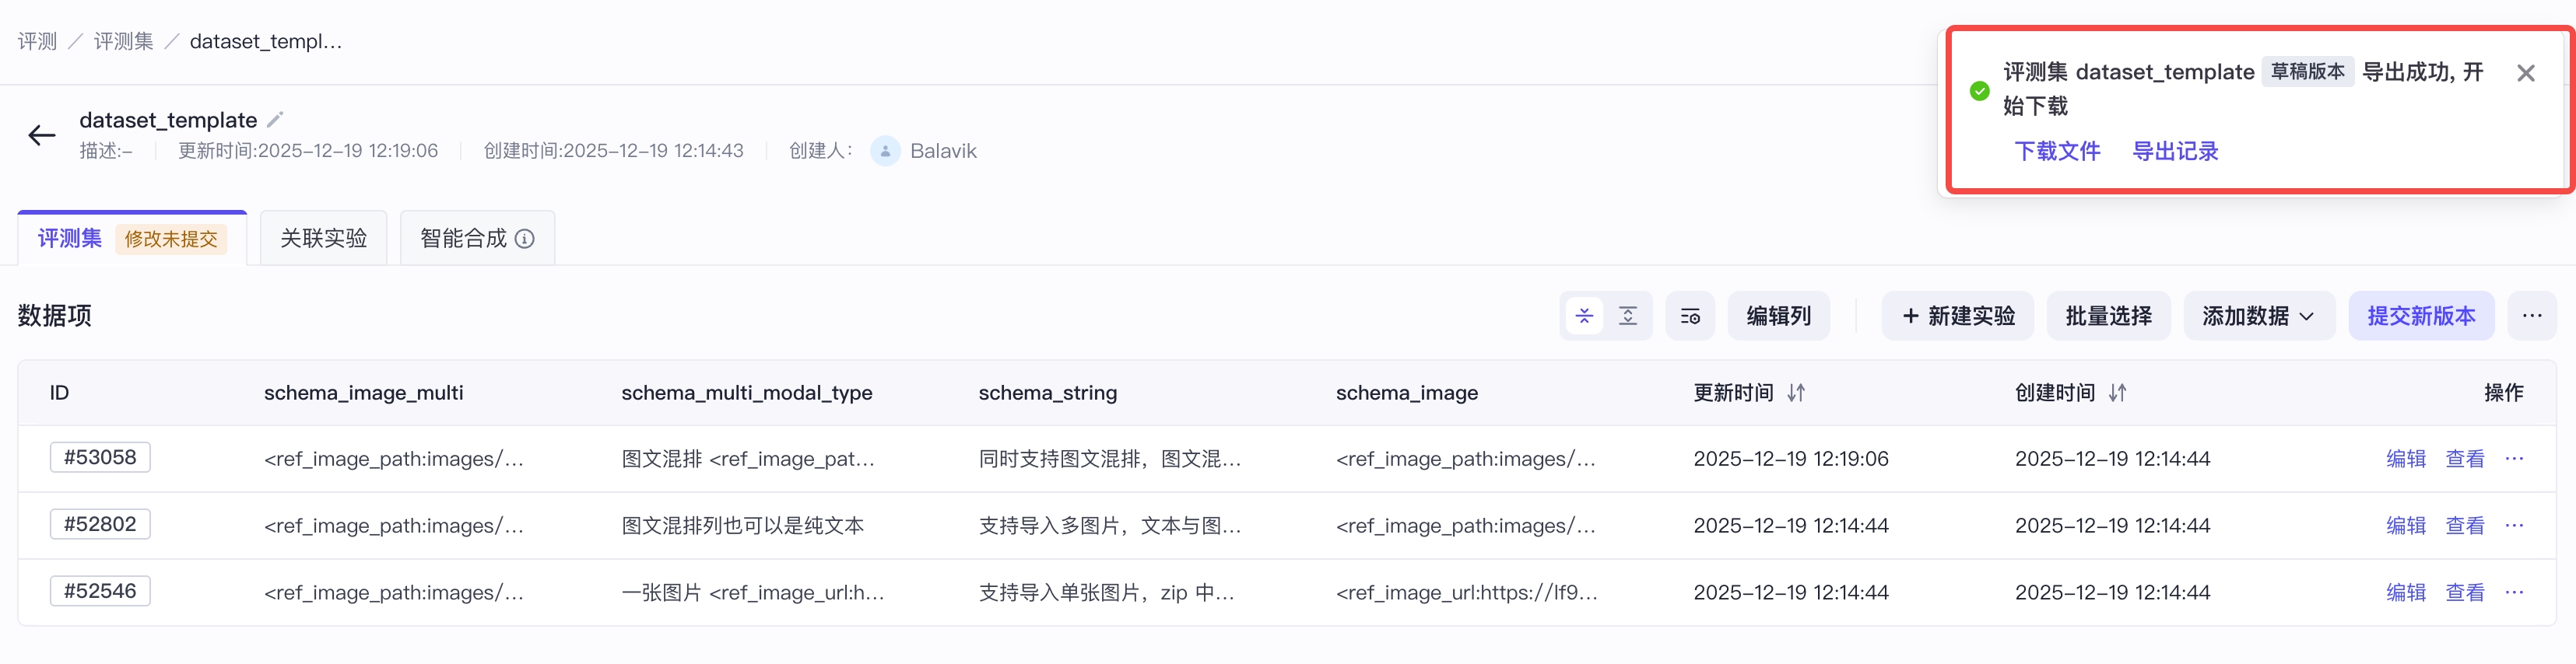Click the info icon on 智能合成 tab
The height and width of the screenshot is (664, 2576).
[x=524, y=239]
